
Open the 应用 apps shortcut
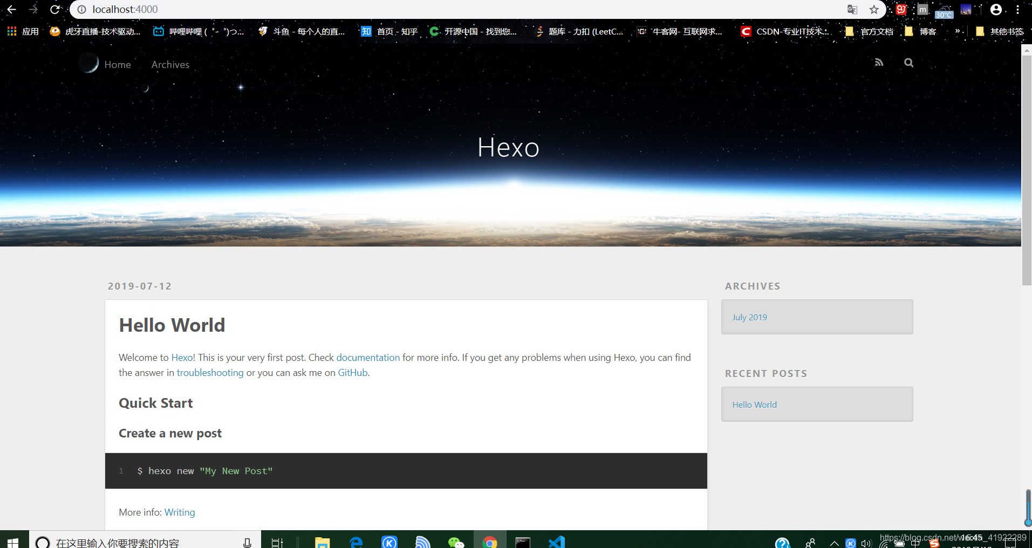click(x=23, y=31)
